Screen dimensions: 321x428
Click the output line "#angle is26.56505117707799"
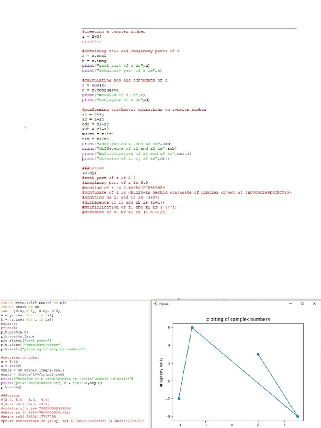pyautogui.click(x=28, y=417)
